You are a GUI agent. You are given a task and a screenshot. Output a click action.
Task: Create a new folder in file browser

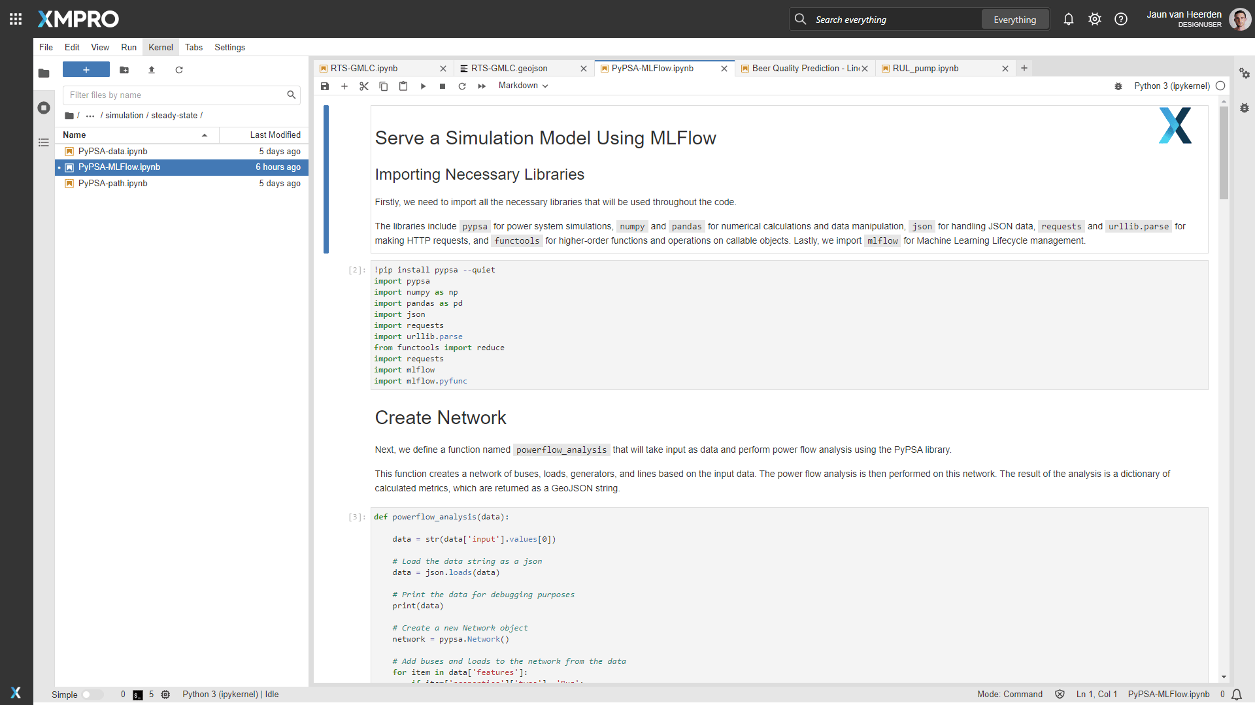click(x=124, y=70)
